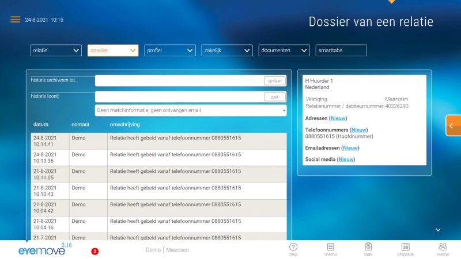Select the 21-8-2021 10:11:05 history row

[x=159, y=175]
